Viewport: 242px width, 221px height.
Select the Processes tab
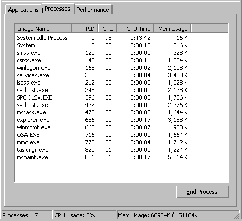(57, 9)
